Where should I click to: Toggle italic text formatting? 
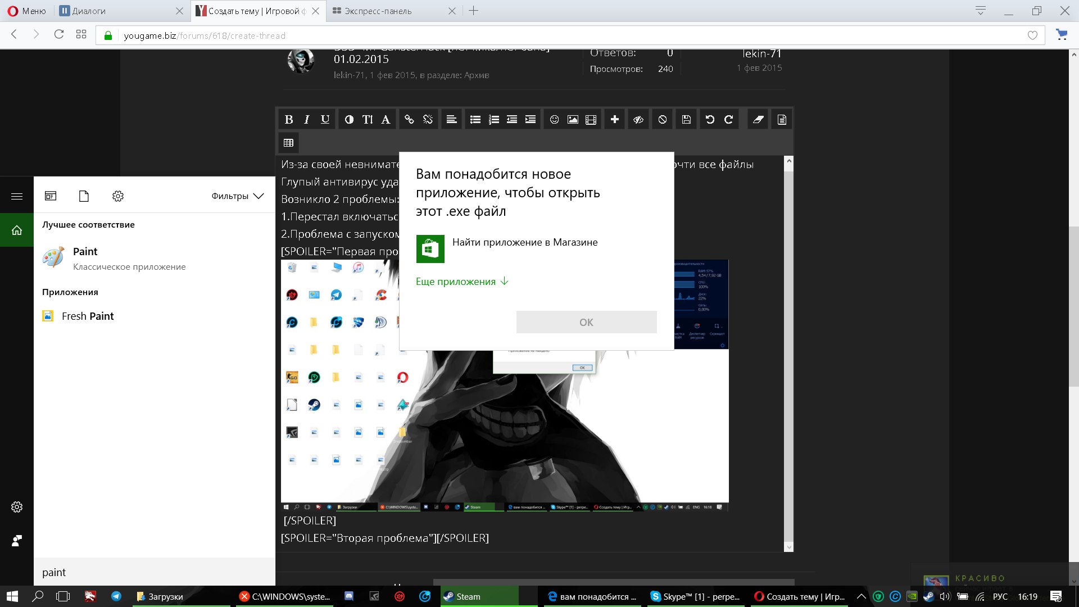306,119
